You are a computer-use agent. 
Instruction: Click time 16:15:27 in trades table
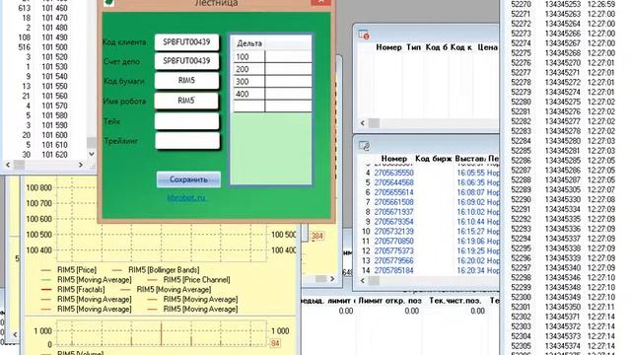470,232
